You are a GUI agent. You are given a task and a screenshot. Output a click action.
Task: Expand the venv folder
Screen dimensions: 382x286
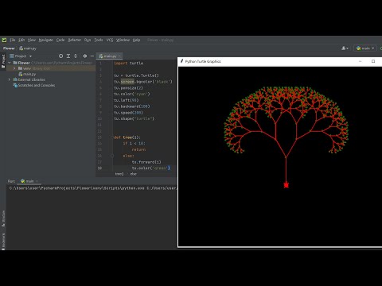pyautogui.click(x=14, y=68)
